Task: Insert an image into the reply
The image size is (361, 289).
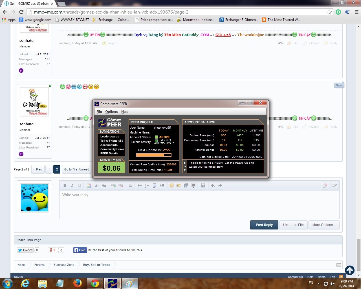Action: click(179, 185)
